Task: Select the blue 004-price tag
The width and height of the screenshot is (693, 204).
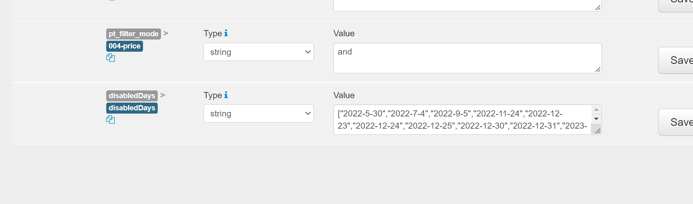Action: 124,46
